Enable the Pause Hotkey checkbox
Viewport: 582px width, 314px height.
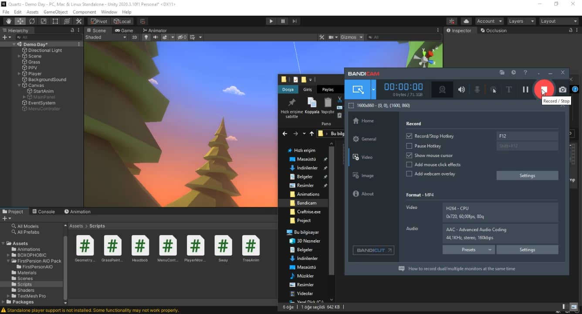tap(409, 146)
